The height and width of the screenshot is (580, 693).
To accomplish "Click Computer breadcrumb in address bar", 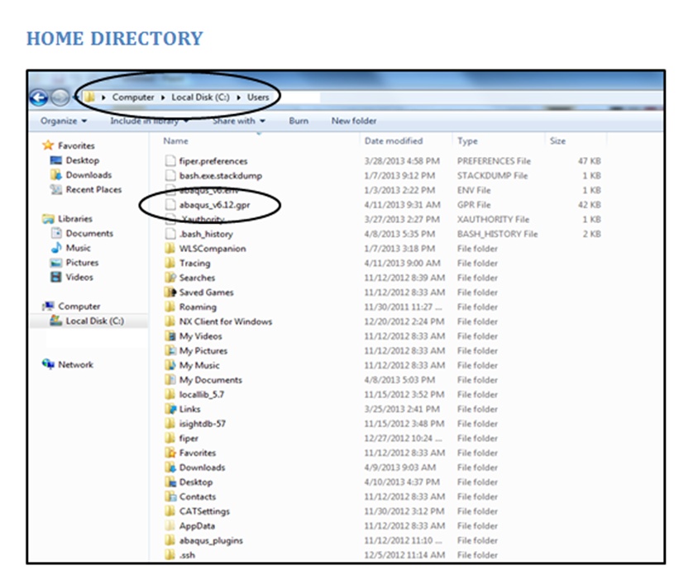I will pos(133,97).
